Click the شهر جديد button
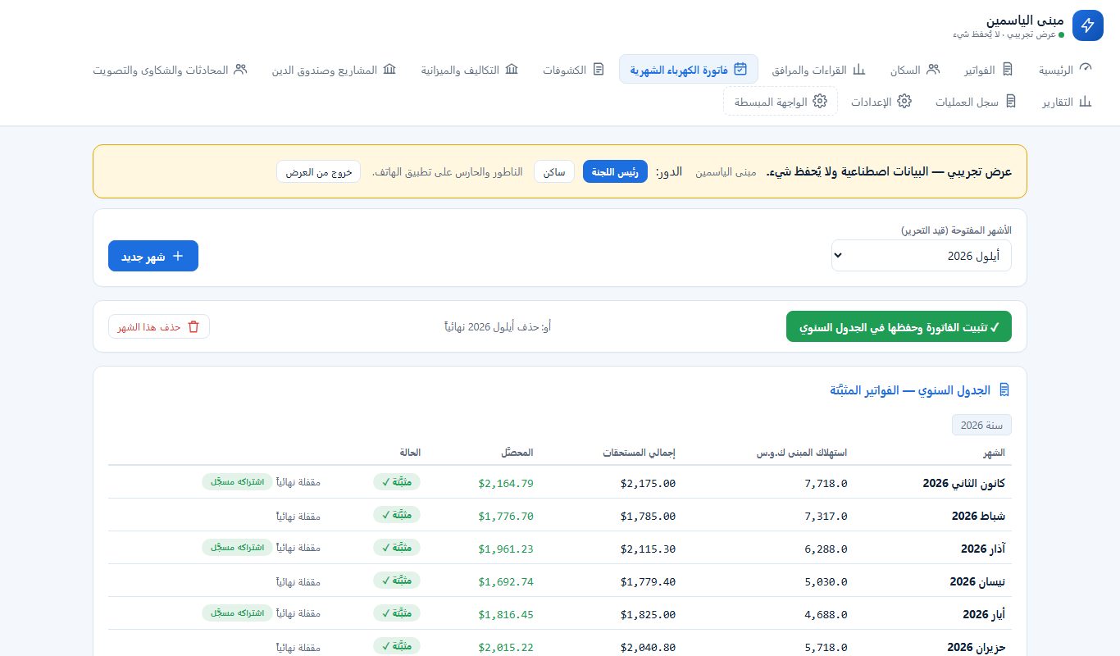Screen dimensions: 1120x656 click(153, 256)
